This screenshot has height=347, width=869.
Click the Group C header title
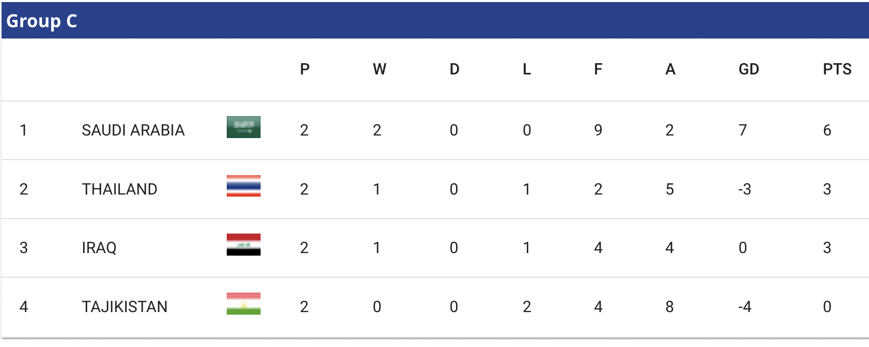coord(42,21)
